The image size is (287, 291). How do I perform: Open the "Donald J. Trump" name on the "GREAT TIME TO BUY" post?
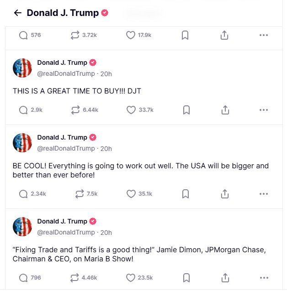coord(62,62)
